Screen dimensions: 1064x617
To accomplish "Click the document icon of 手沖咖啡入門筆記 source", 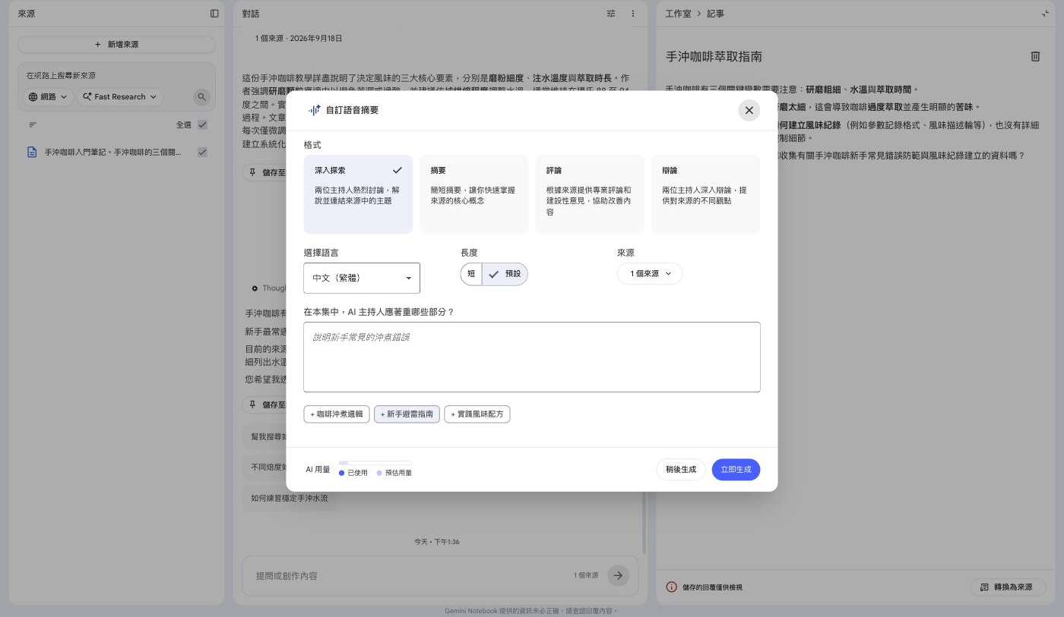I will 32,152.
